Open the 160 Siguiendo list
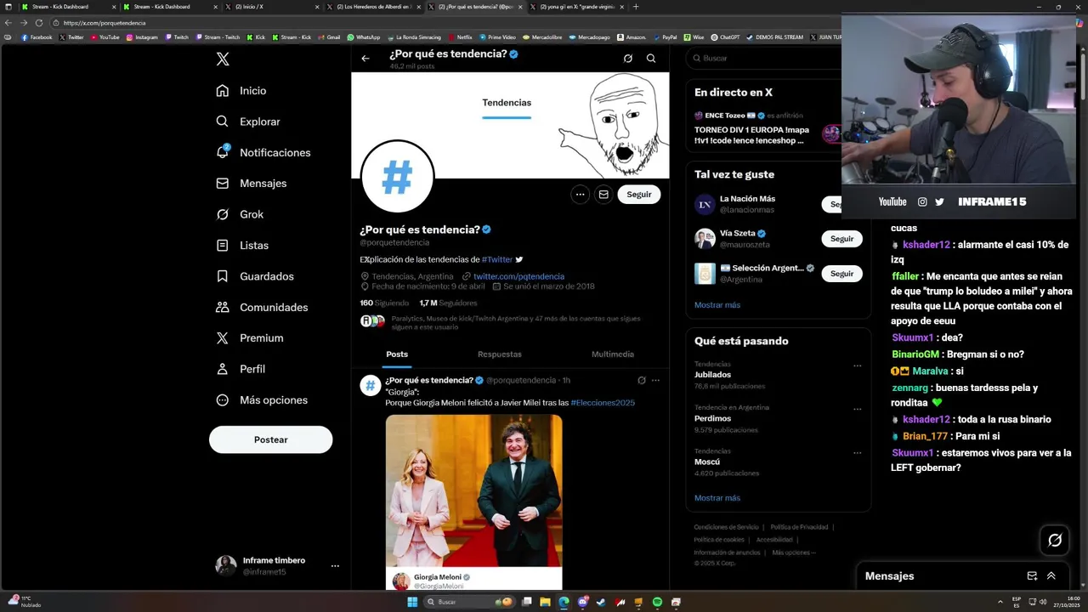The image size is (1088, 612). (x=384, y=303)
